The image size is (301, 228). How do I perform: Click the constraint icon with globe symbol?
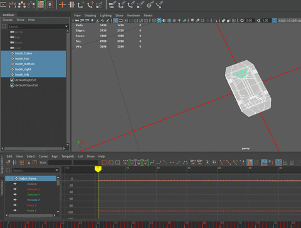point(150,4)
